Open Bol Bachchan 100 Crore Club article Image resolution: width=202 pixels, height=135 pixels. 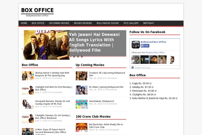click(x=106, y=126)
